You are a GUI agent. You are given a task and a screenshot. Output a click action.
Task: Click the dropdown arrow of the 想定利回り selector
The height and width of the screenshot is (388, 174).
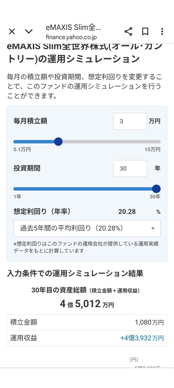click(153, 229)
